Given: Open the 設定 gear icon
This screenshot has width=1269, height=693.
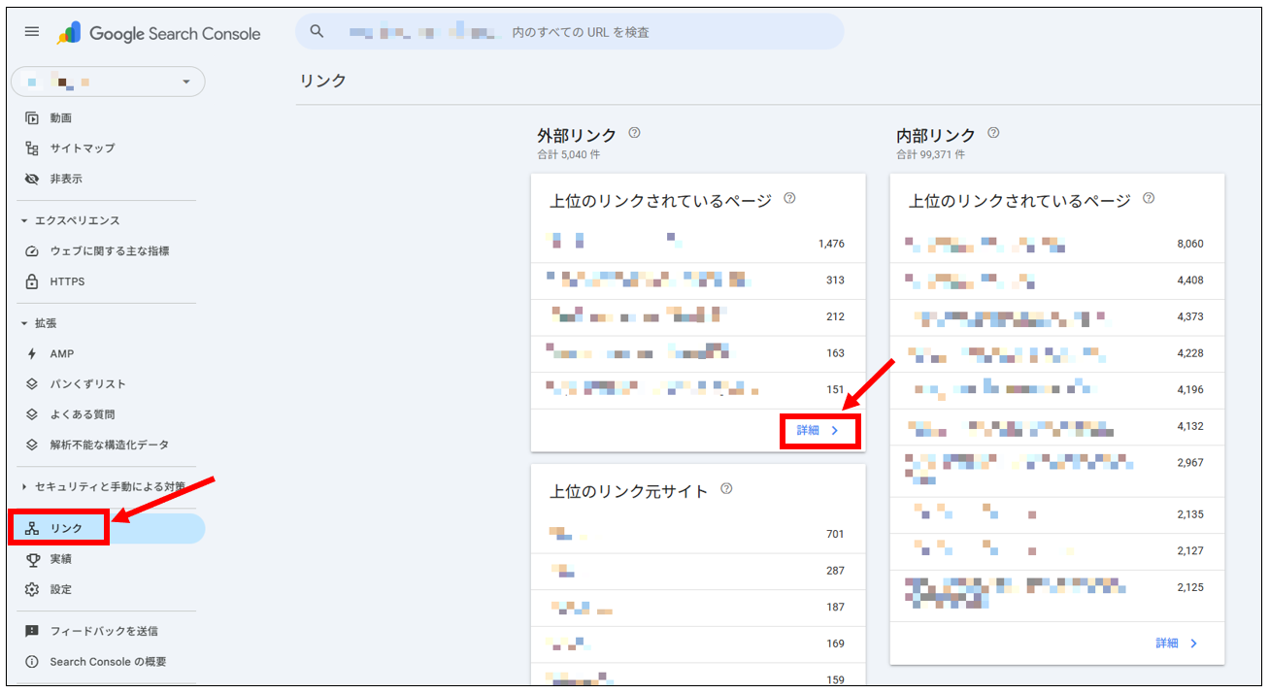Looking at the screenshot, I should pos(29,588).
